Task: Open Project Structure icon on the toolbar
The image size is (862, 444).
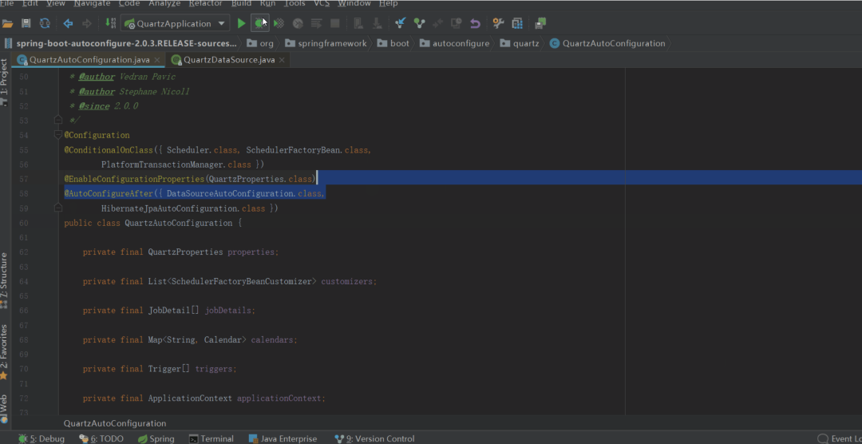Action: pos(516,23)
